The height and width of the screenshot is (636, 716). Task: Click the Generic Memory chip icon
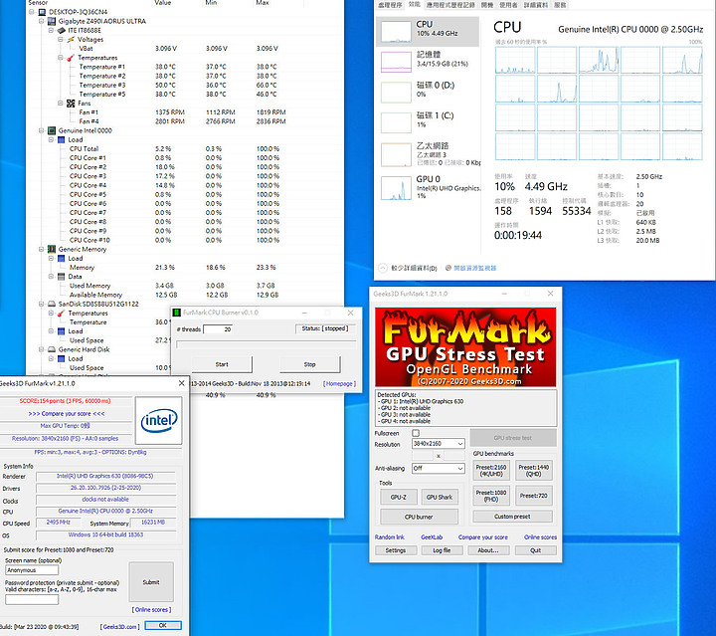pos(52,250)
